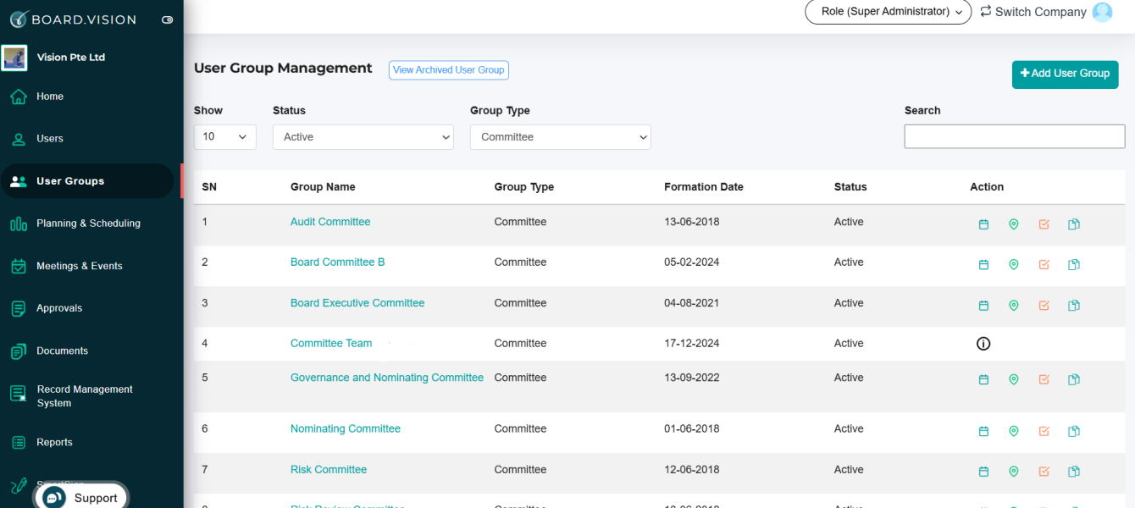Viewport: 1135px width, 508px height.
Task: Open Governance and Nominating Committee link
Action: tap(387, 378)
